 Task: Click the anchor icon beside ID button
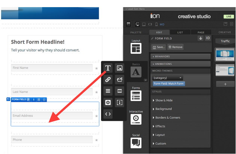pyautogui.click(x=200, y=38)
